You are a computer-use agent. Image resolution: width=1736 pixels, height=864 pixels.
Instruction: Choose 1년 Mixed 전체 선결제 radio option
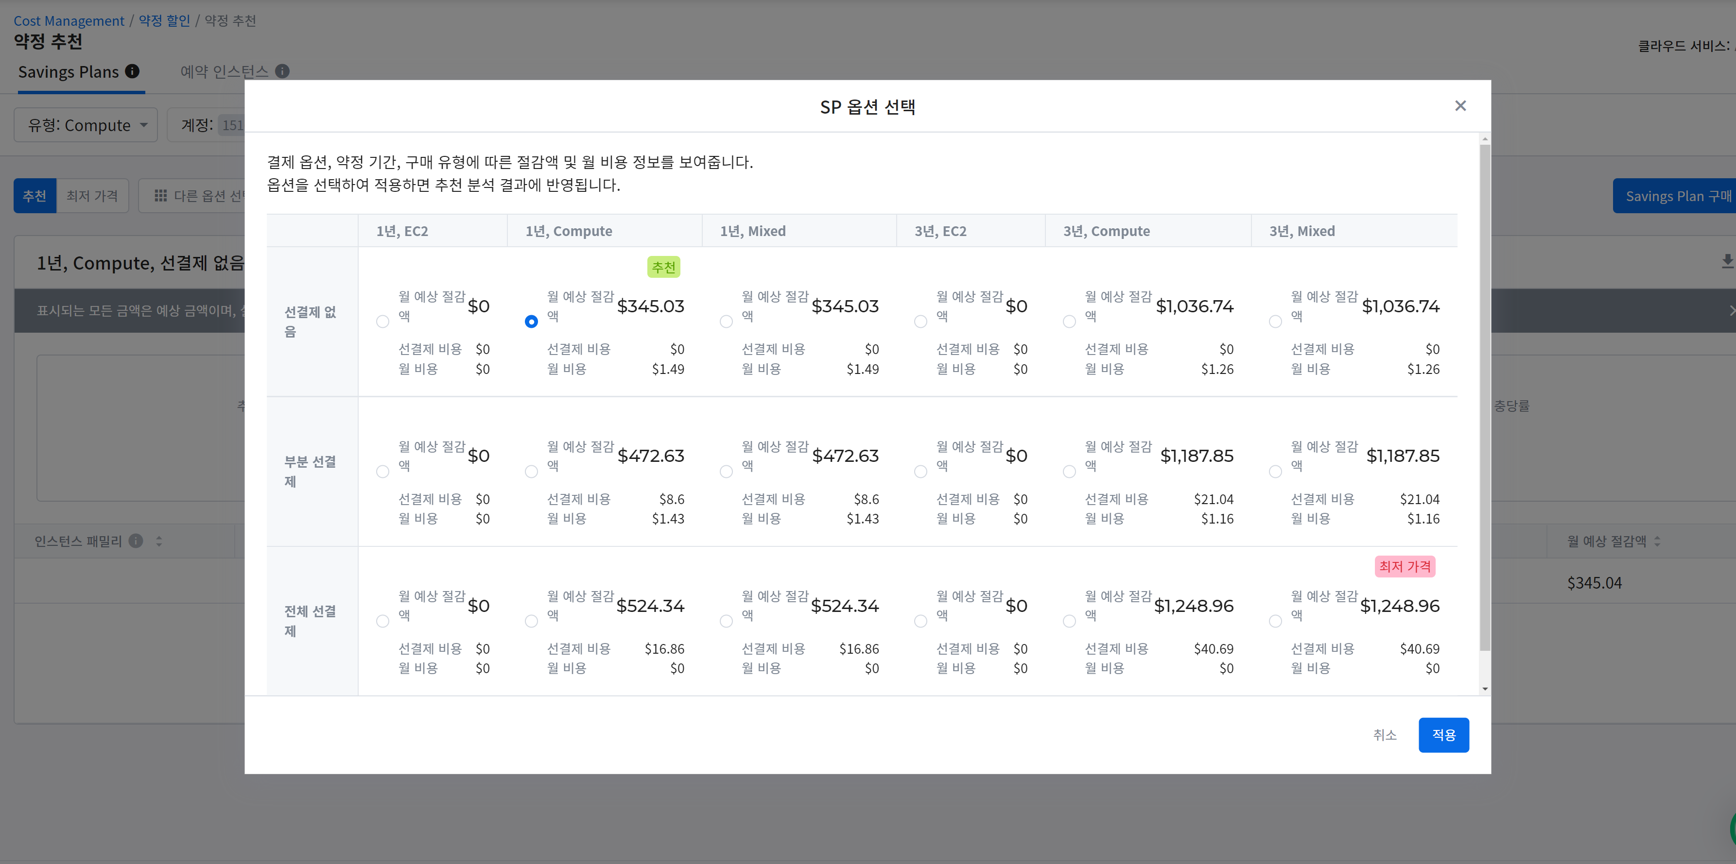point(726,621)
